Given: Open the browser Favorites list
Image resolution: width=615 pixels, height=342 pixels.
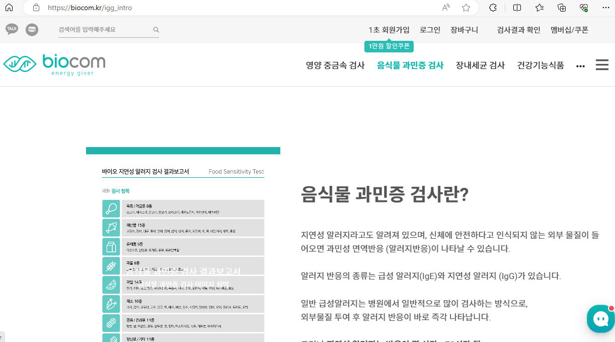Looking at the screenshot, I should [540, 8].
